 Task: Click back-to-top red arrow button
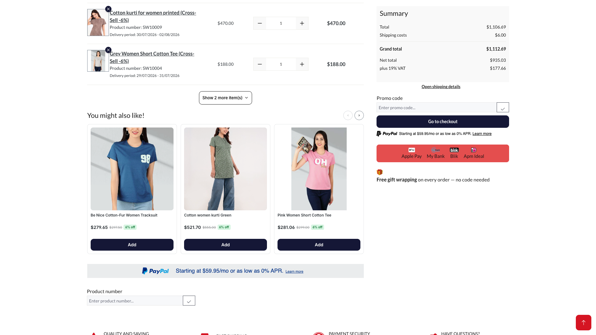[584, 323]
